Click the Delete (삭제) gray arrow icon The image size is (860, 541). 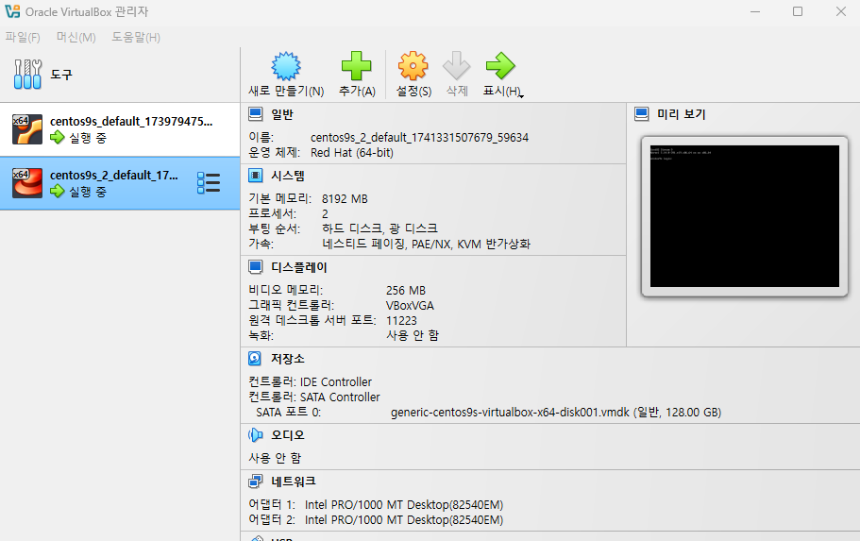click(x=456, y=66)
